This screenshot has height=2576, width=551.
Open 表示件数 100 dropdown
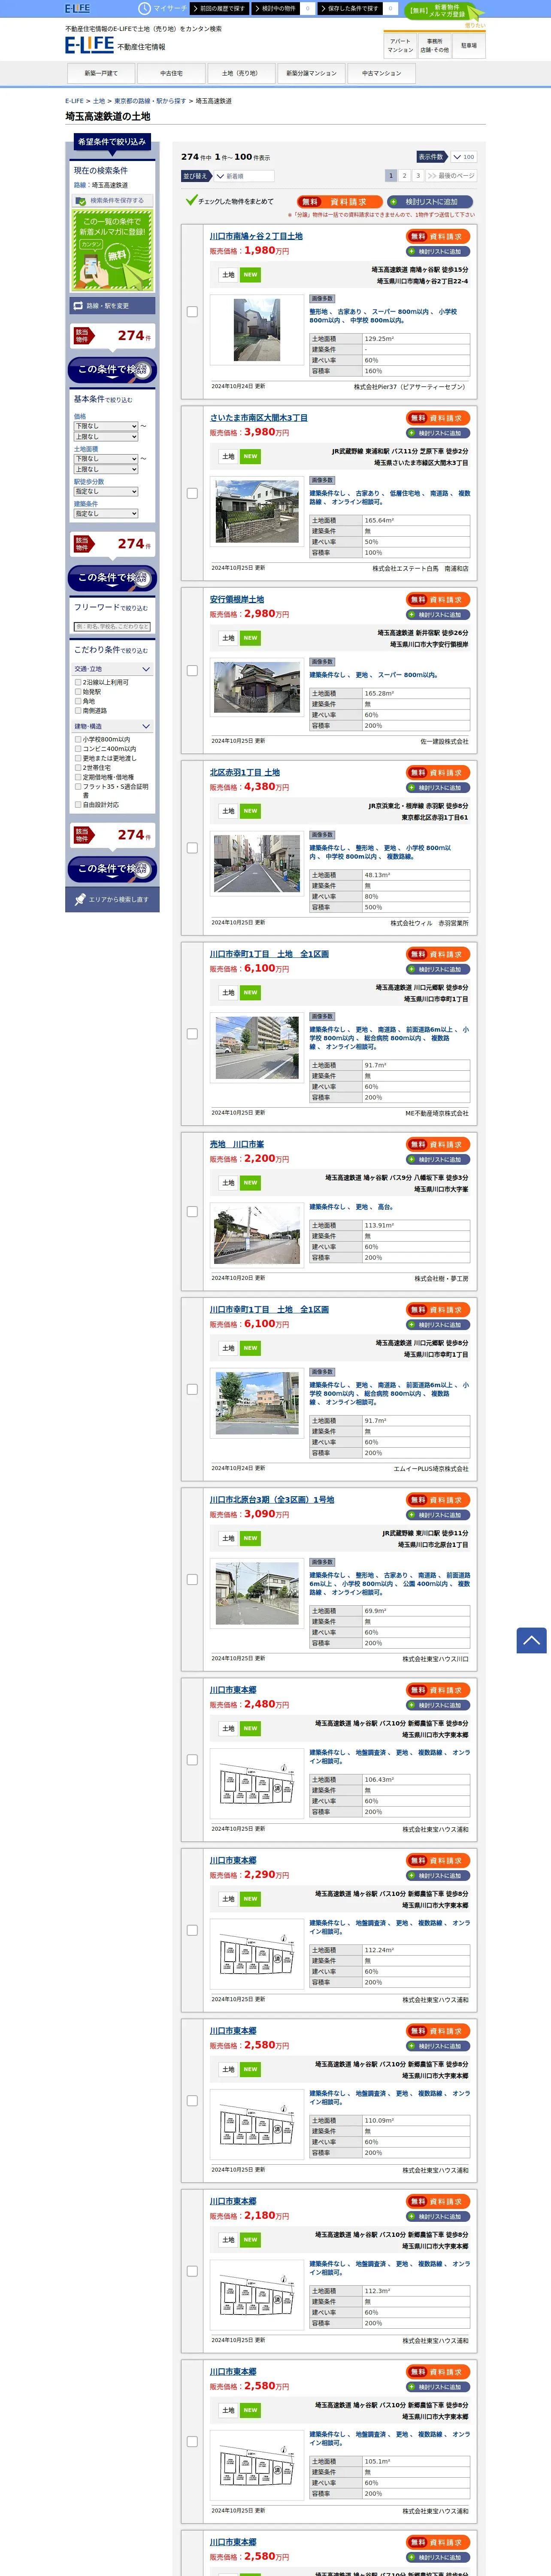coord(463,157)
